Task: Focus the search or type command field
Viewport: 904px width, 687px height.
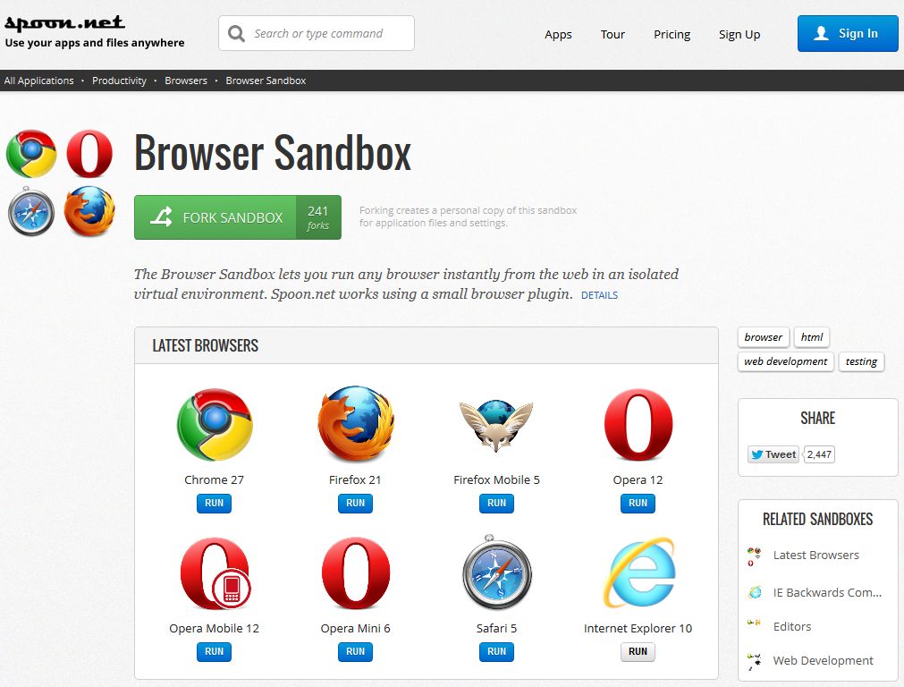Action: click(317, 33)
